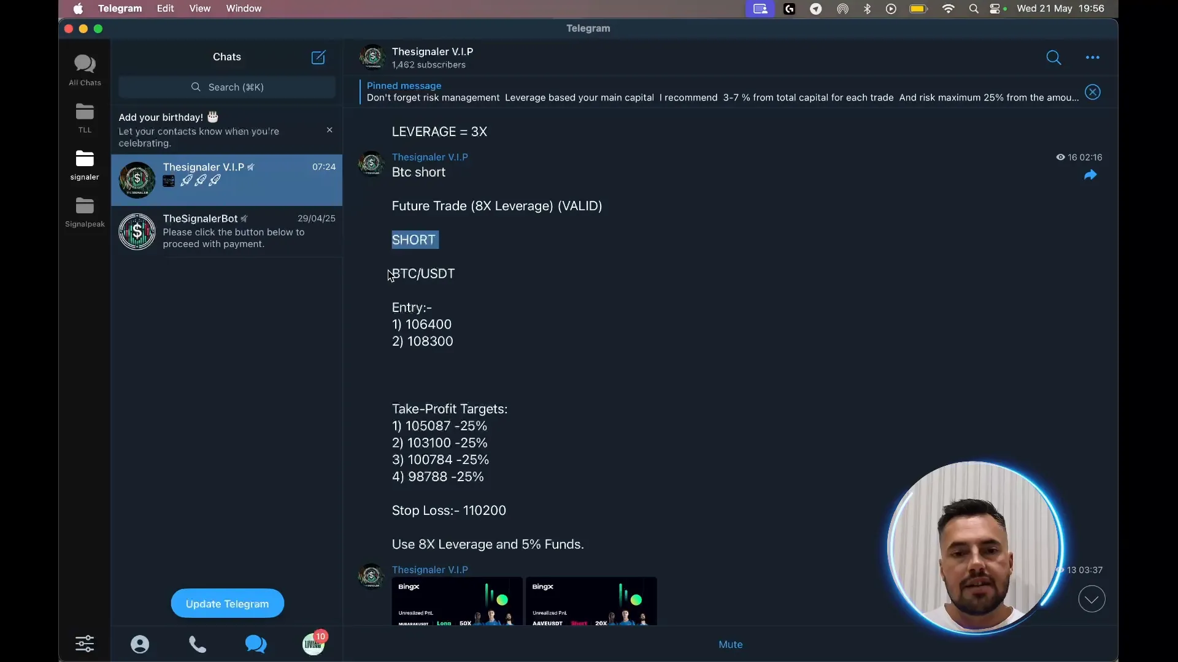Open Wi-Fi status menu
1178x662 pixels.
[x=949, y=9]
